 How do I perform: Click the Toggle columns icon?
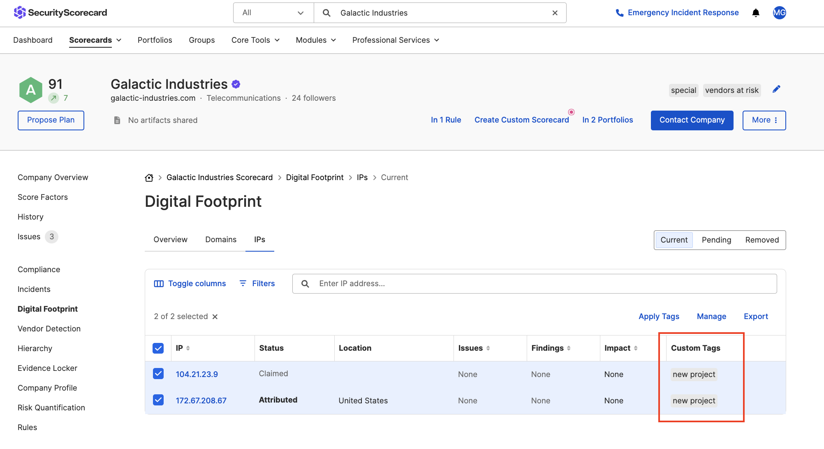(x=159, y=284)
